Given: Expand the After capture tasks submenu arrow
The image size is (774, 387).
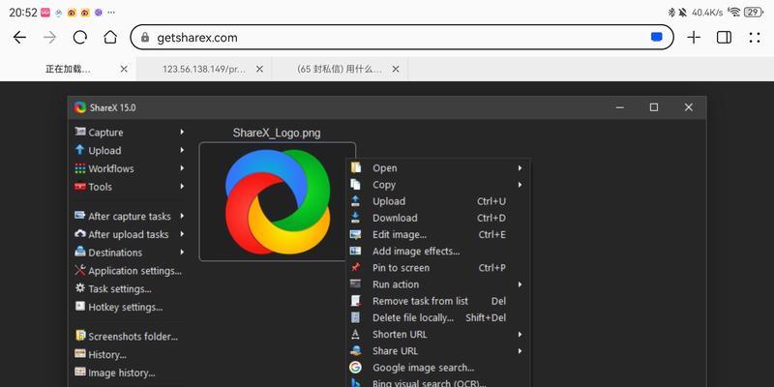Looking at the screenshot, I should 182,216.
